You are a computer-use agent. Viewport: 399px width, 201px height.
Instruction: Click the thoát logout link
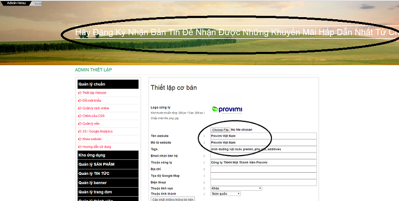[38, 4]
